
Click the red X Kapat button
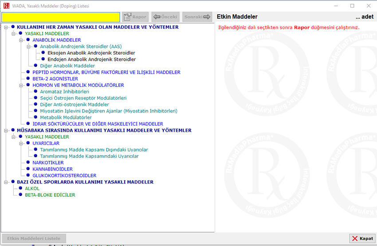pos(362,238)
